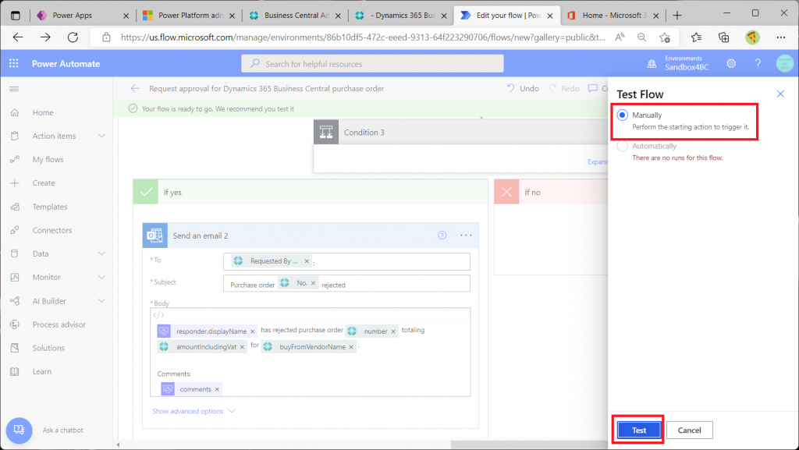Collapse the left navigation hamburger menu
This screenshot has width=799, height=450.
(x=14, y=89)
